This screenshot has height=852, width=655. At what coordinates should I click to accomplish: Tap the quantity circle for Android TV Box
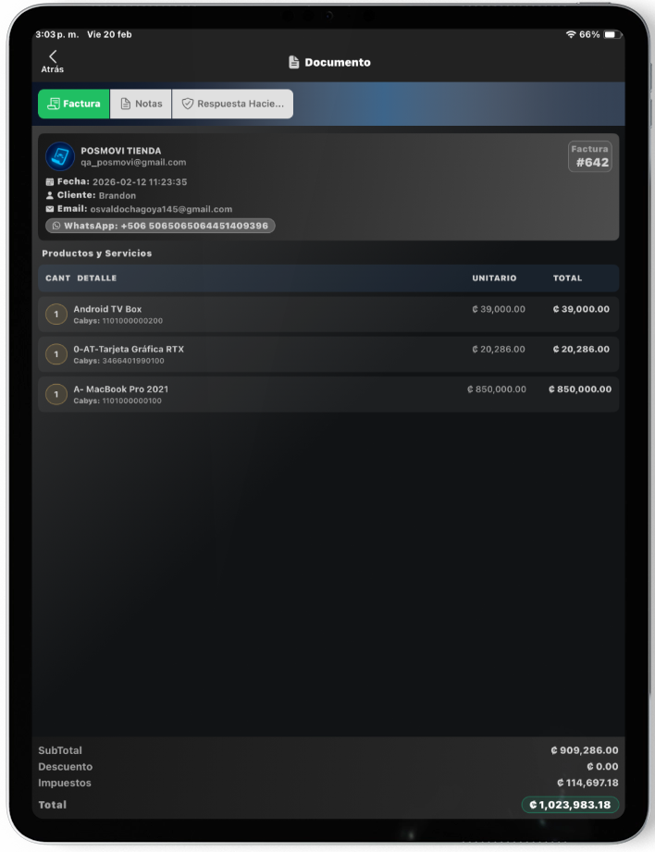(56, 315)
